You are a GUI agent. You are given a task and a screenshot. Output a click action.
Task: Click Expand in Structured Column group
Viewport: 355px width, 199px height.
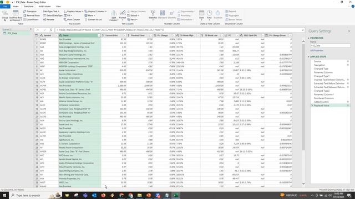tap(231, 11)
